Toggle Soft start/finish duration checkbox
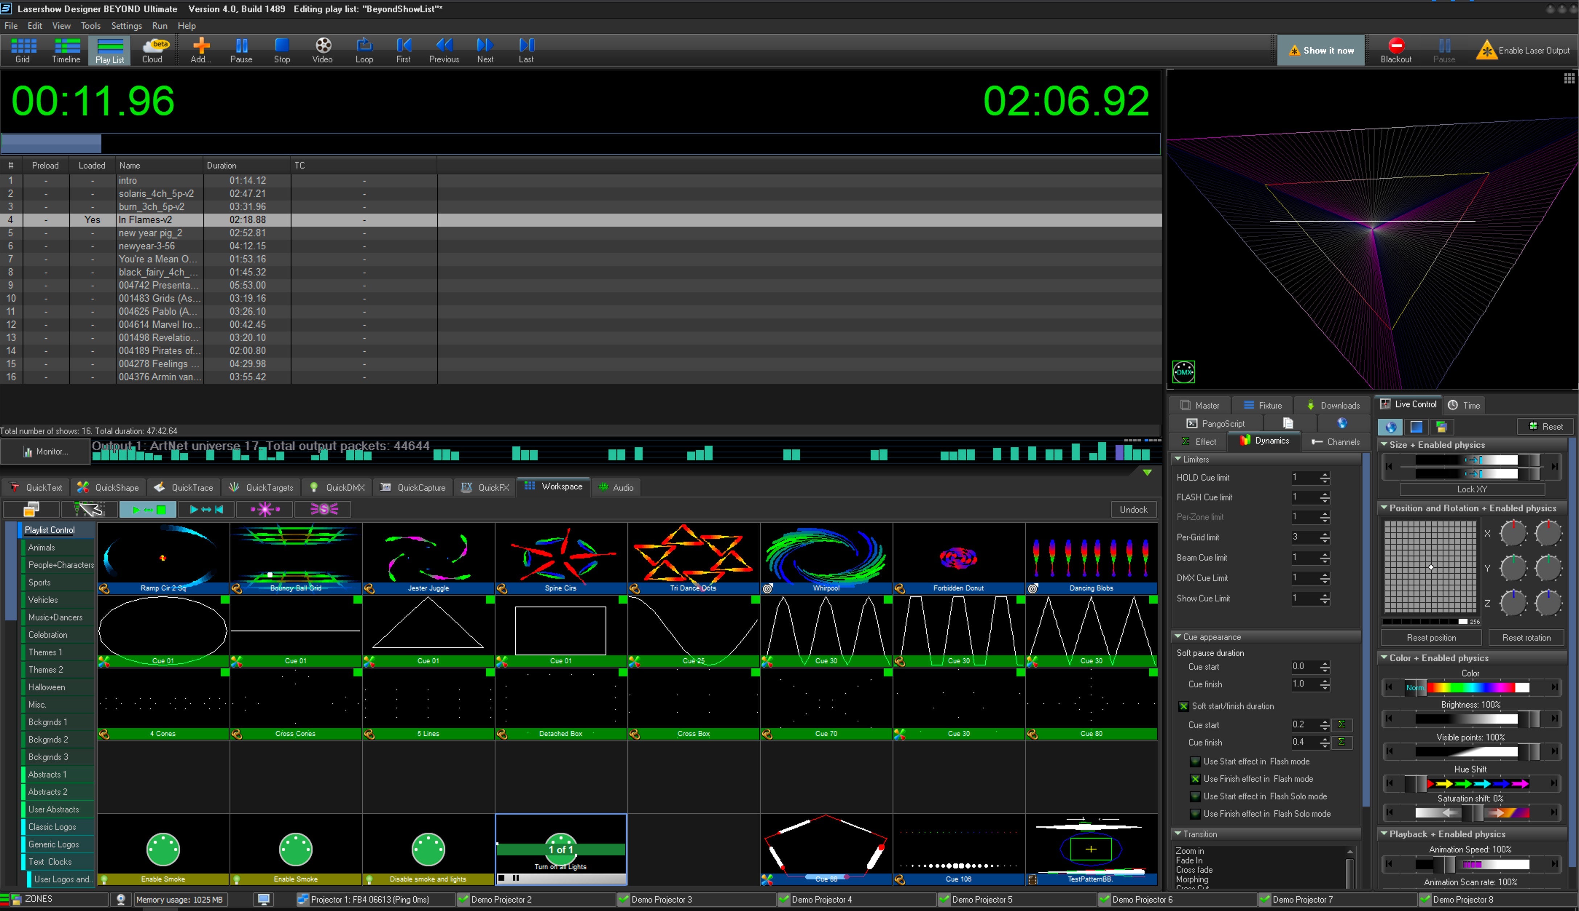Image resolution: width=1579 pixels, height=911 pixels. tap(1183, 707)
